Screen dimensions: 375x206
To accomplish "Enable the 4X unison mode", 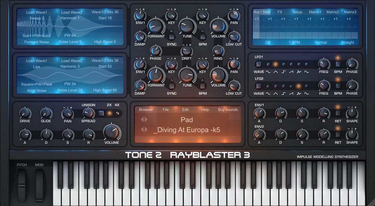I will (x=117, y=113).
